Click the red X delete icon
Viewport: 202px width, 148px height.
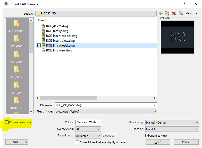(174, 13)
